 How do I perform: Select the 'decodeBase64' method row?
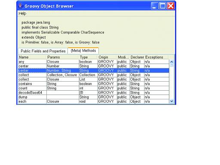click(x=94, y=93)
